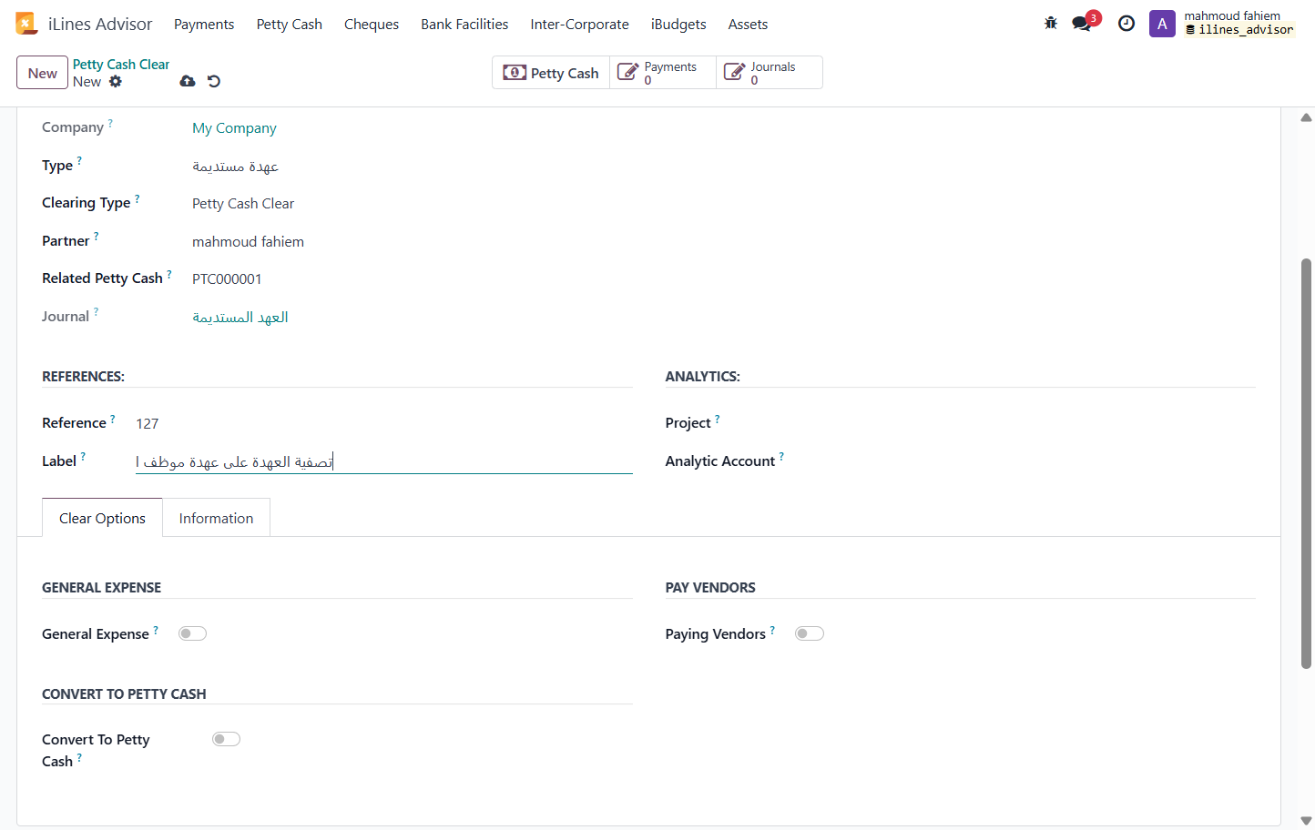Viewport: 1315px width, 830px height.
Task: Save the record with the cloud upload icon
Action: point(188,81)
